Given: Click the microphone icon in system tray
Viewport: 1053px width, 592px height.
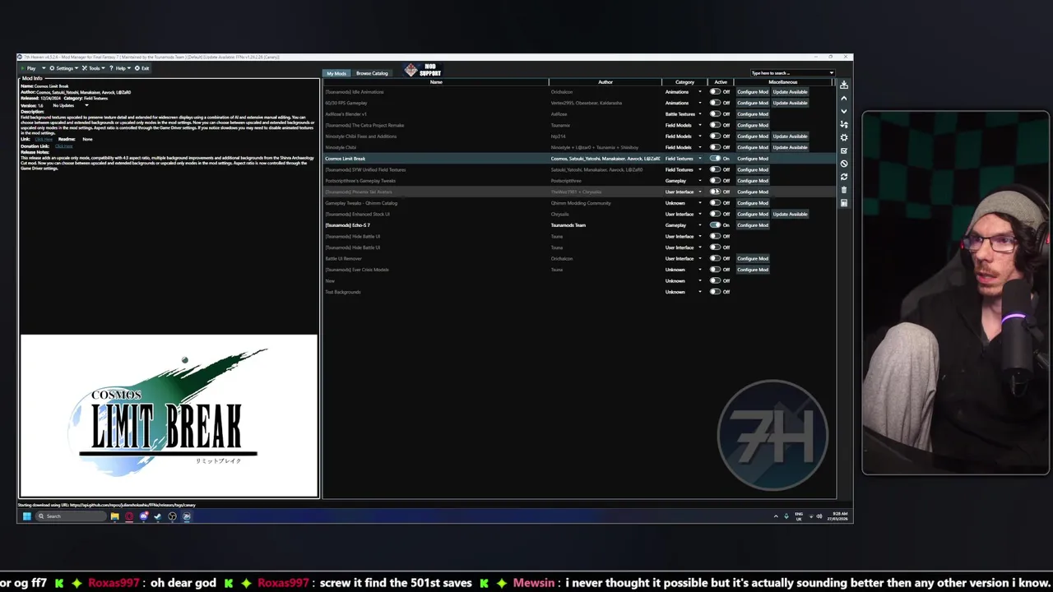Looking at the screenshot, I should tap(786, 516).
